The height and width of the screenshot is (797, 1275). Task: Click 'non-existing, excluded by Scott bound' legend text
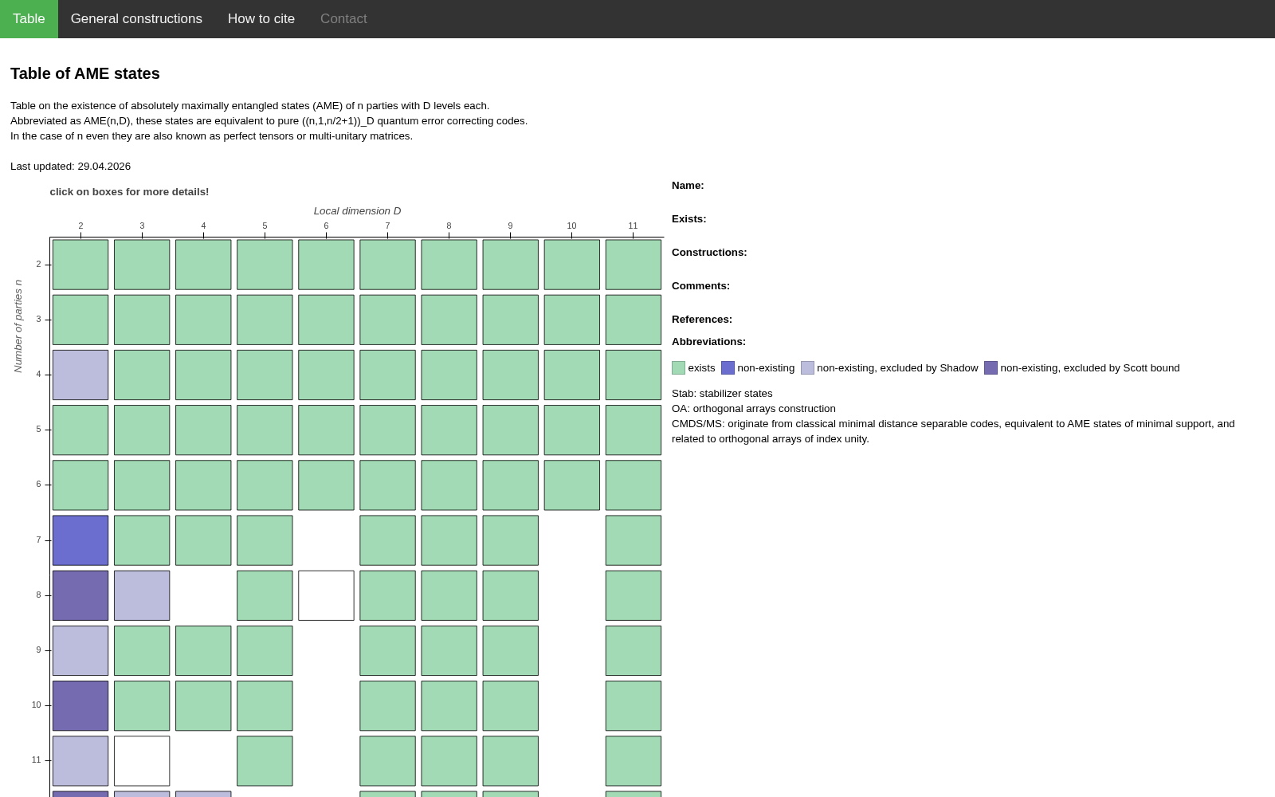pos(1090,368)
